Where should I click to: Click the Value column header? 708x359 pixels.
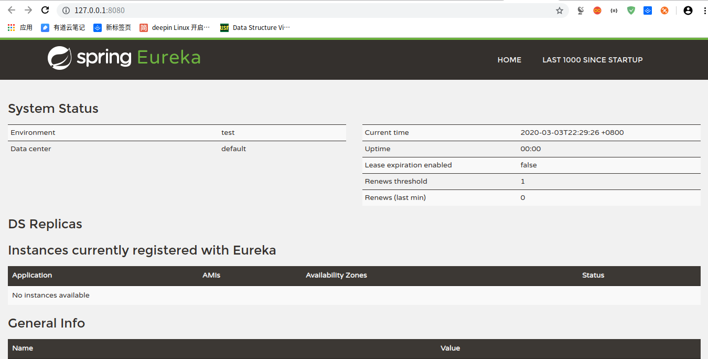[x=450, y=348]
